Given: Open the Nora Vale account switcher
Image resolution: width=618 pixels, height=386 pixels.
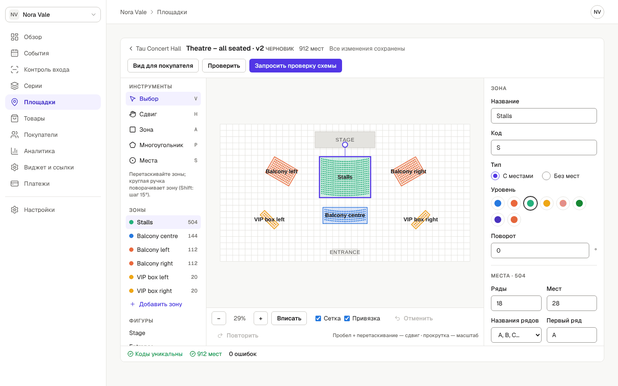Looking at the screenshot, I should (53, 15).
